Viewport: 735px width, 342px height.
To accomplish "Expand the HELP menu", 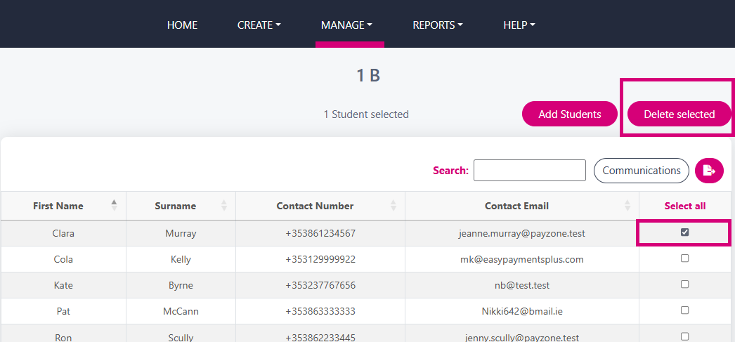I will pos(519,25).
